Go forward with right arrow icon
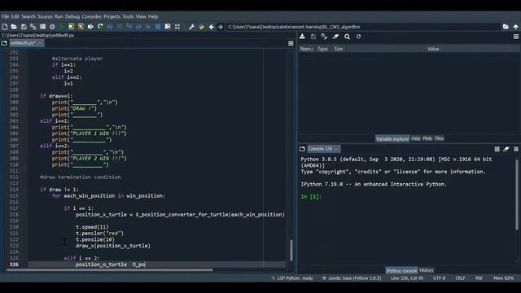The height and width of the screenshot is (293, 521). [x=221, y=27]
